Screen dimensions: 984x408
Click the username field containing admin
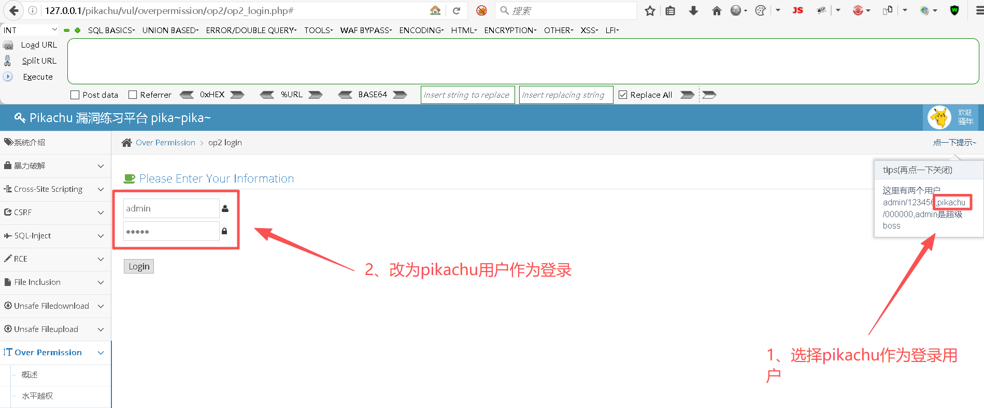[172, 208]
